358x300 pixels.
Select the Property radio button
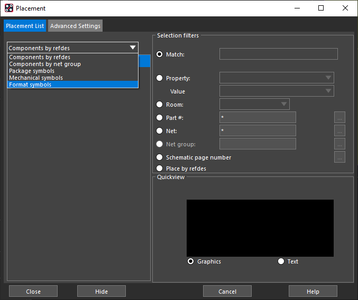coord(159,78)
